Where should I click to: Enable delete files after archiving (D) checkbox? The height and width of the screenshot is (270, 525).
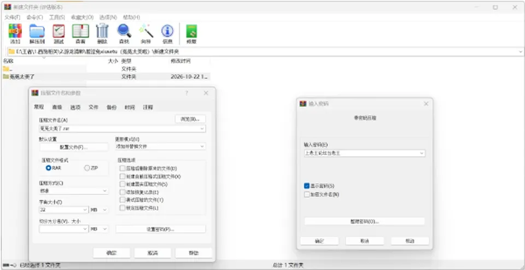(122, 168)
